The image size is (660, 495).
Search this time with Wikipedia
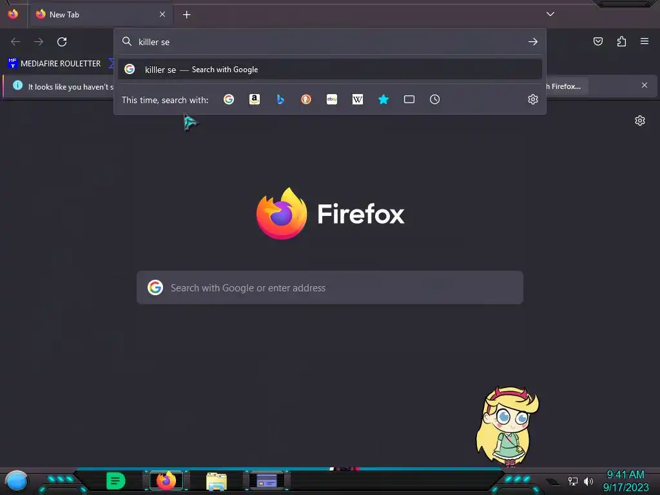click(x=357, y=99)
